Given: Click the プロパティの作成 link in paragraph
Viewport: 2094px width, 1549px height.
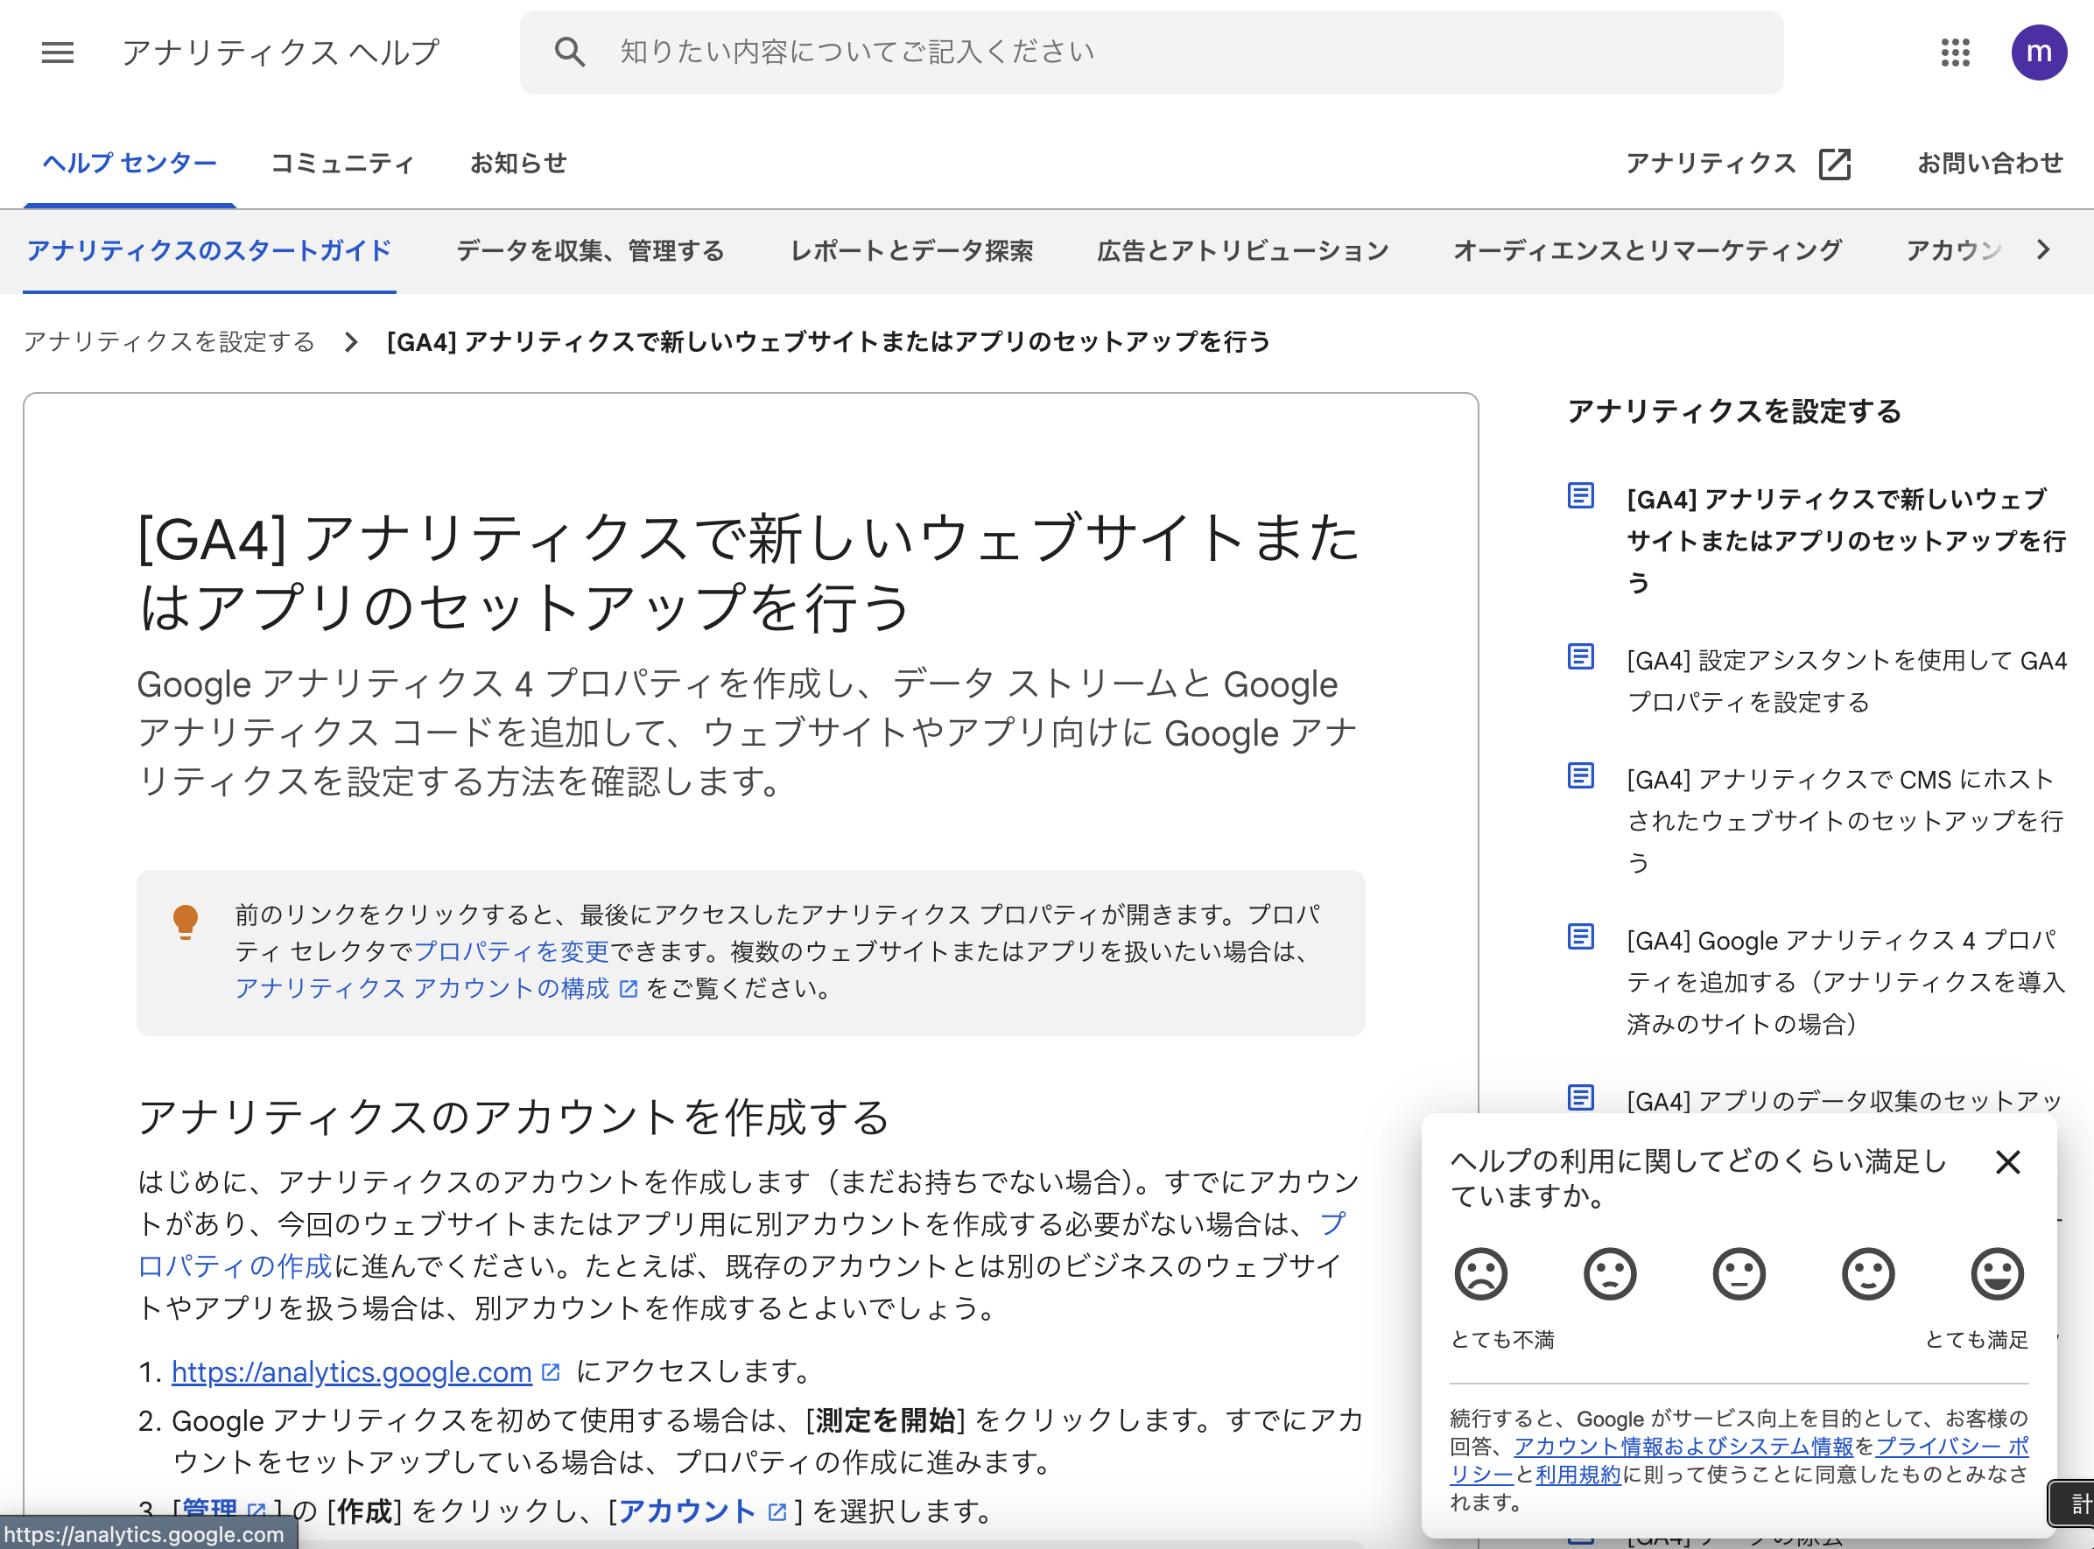Looking at the screenshot, I should click(235, 1267).
